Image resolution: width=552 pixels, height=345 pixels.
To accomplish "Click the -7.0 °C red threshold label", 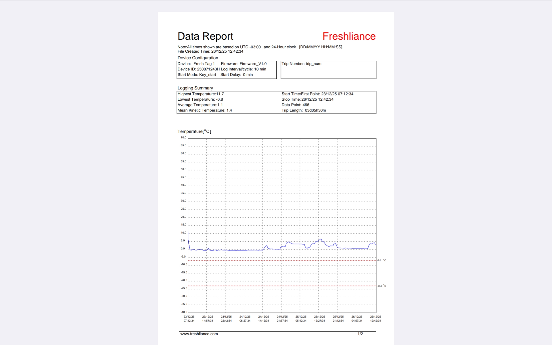I will pos(382,260).
